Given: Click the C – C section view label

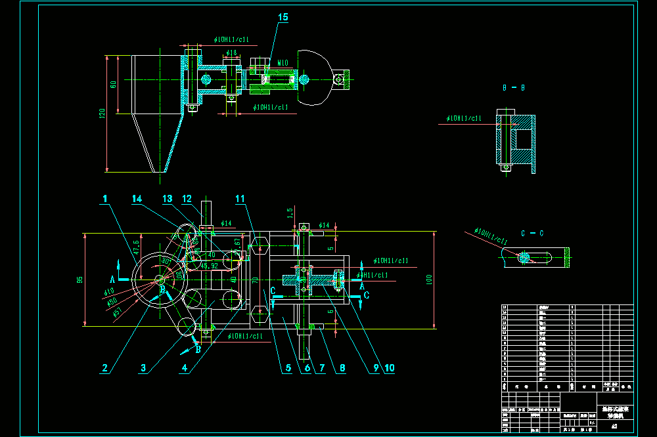Looking at the screenshot, I should coord(532,233).
